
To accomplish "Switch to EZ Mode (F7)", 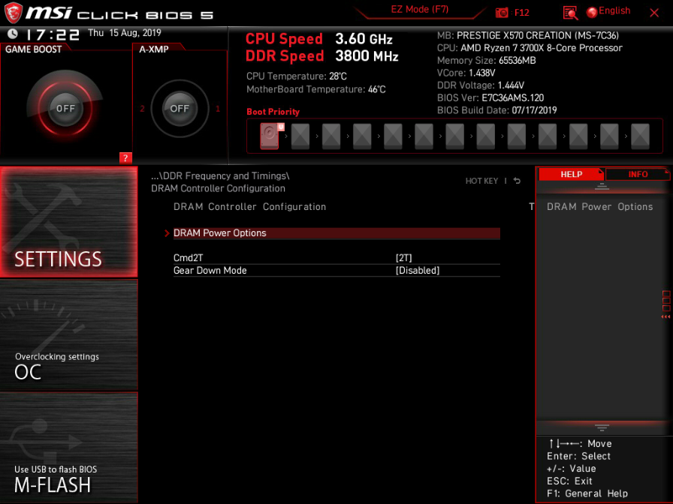I will point(419,10).
